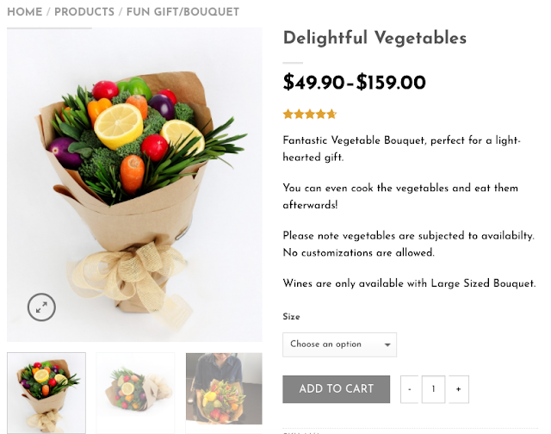Open the PRODUCTS breadcrumb link
The height and width of the screenshot is (434, 551).
[84, 12]
